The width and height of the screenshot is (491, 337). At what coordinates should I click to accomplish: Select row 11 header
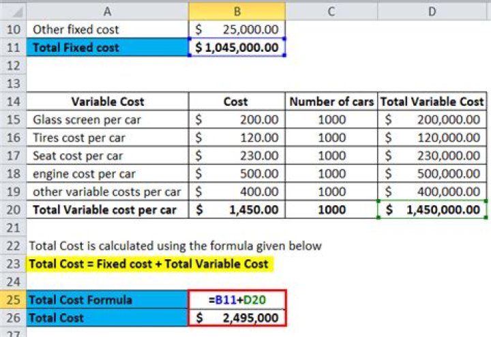click(x=14, y=48)
